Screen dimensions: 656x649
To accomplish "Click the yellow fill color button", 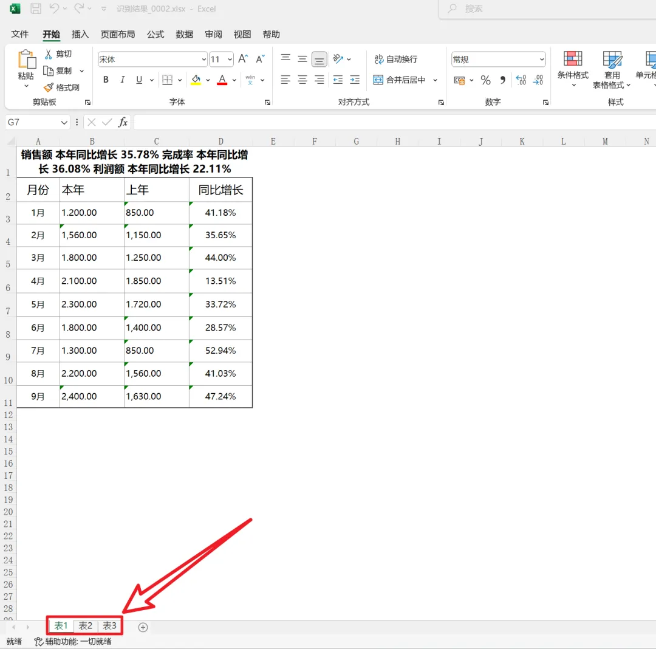I will point(196,80).
